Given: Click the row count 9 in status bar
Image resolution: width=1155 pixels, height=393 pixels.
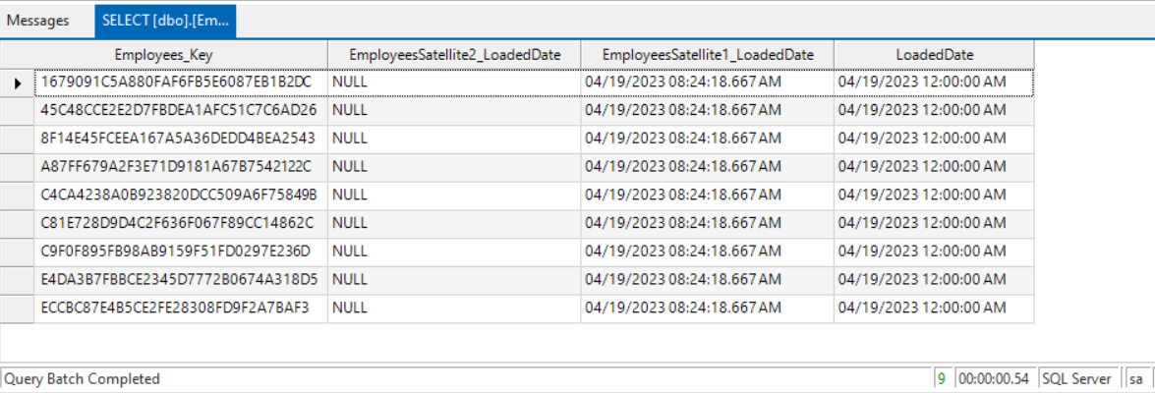Looking at the screenshot, I should [x=942, y=379].
